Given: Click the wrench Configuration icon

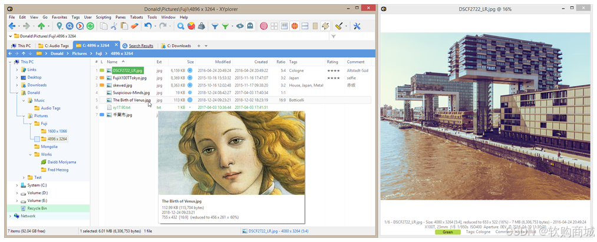Looking at the screenshot, I should coord(357,26).
